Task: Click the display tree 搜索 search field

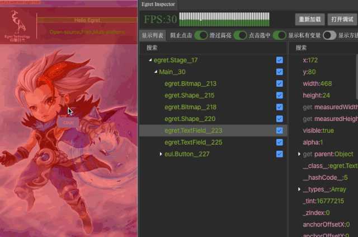Action: point(213,48)
